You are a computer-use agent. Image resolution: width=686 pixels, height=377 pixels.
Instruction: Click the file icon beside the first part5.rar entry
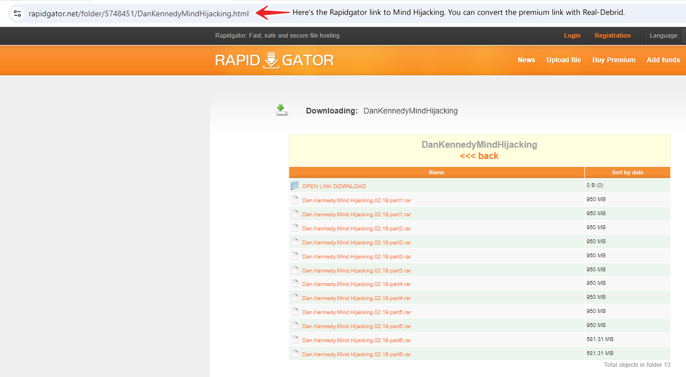[295, 311]
